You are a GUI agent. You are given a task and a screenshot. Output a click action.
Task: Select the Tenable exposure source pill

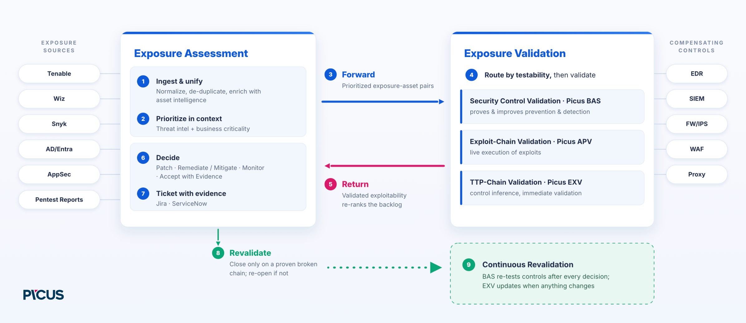(59, 74)
